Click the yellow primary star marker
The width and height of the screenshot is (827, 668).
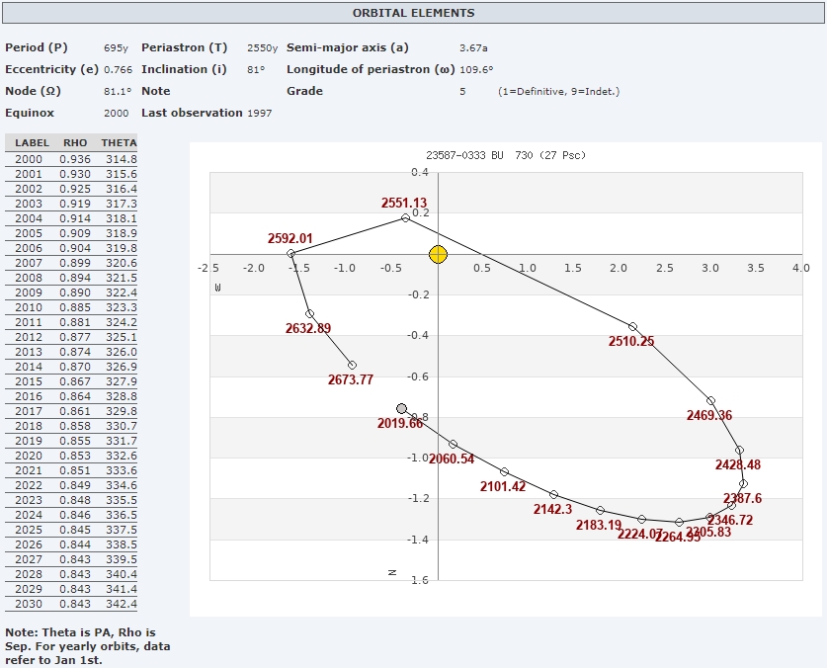tap(439, 254)
